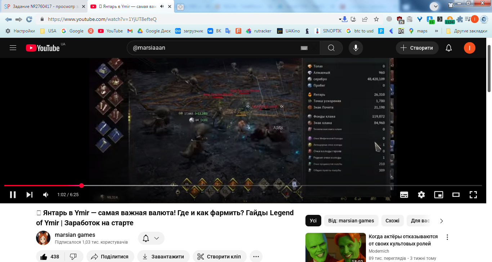Download video with Завантажити button
The image size is (492, 262).
coord(163,257)
